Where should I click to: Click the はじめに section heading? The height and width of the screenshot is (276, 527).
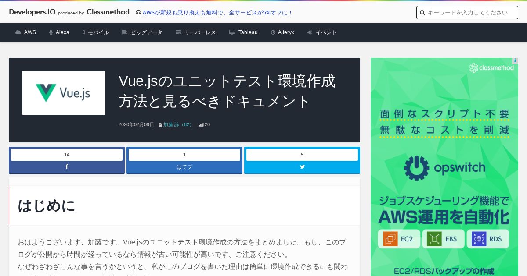click(47, 205)
